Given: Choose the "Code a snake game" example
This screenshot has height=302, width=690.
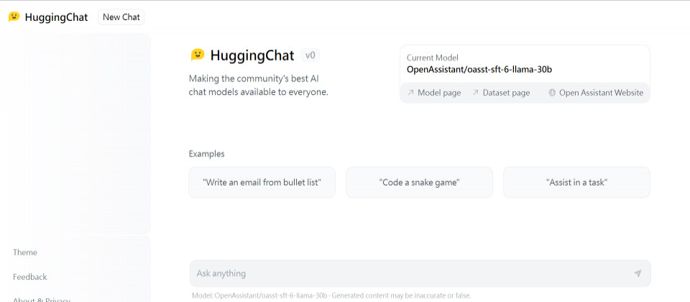Looking at the screenshot, I should click(x=419, y=182).
